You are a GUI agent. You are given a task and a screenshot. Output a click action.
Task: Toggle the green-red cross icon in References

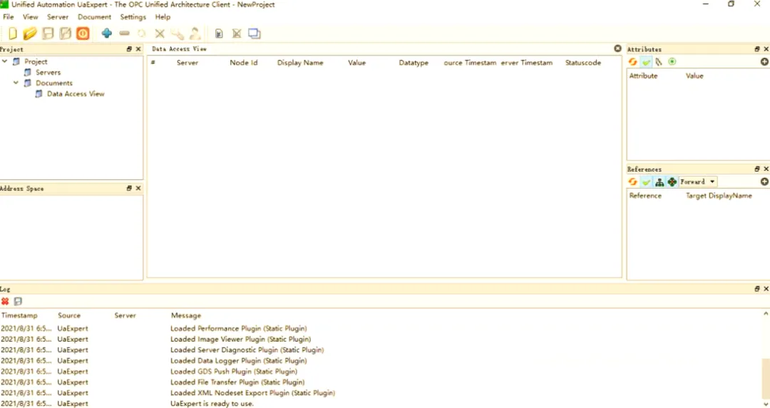[672, 182]
